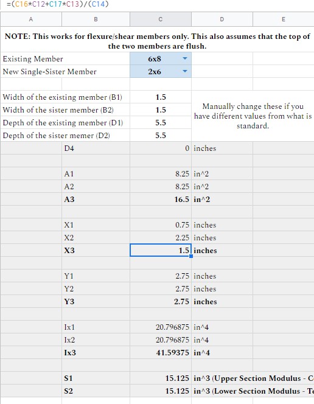Select the A3 total area value 16.5
Image resolution: width=314 pixels, height=404 pixels.
click(161, 199)
